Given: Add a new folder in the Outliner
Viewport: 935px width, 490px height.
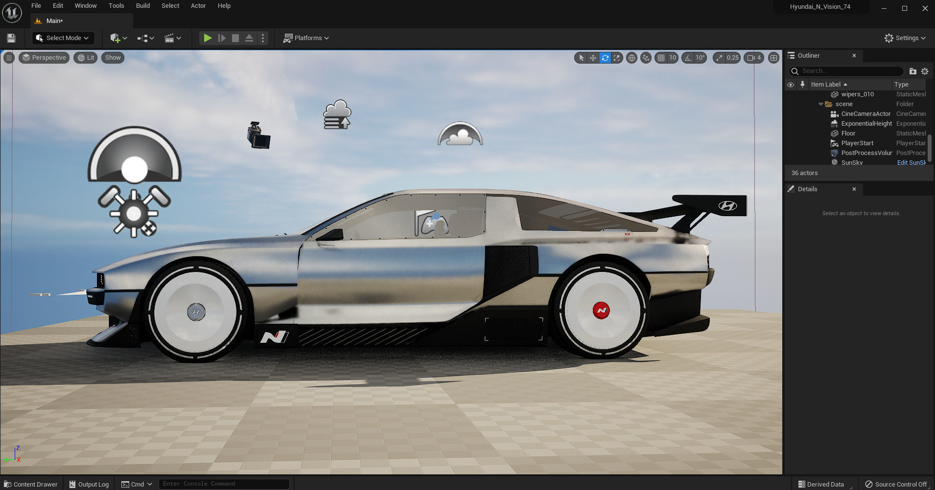Looking at the screenshot, I should point(912,71).
